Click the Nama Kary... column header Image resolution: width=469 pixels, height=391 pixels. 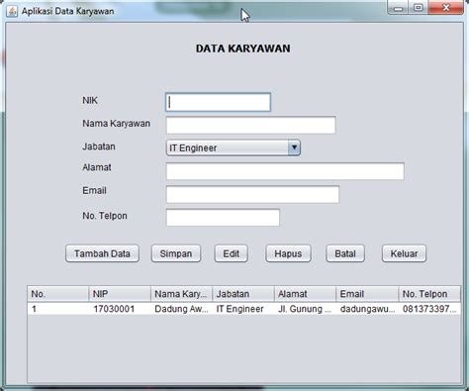(182, 294)
